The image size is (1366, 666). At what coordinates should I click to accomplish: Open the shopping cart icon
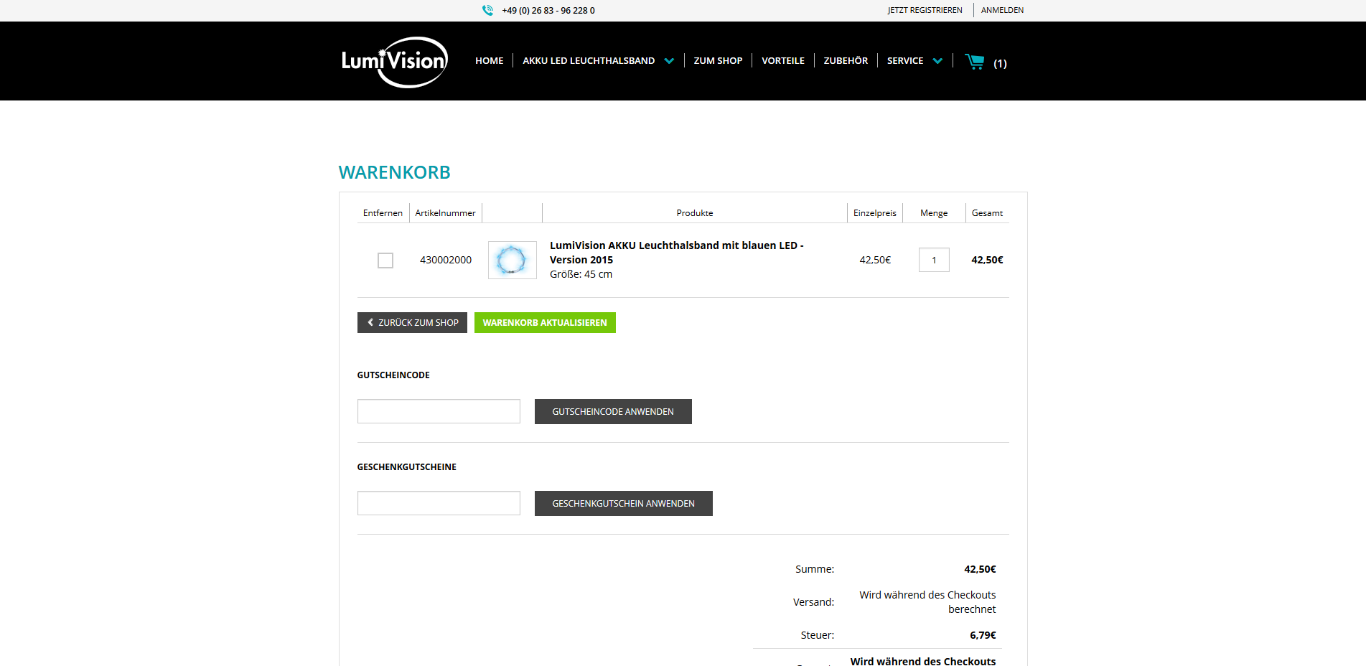coord(975,62)
